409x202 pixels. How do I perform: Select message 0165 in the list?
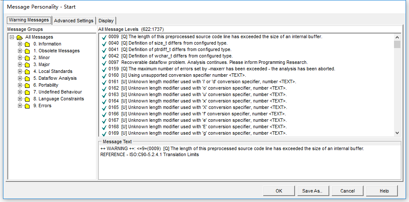pyautogui.click(x=197, y=108)
